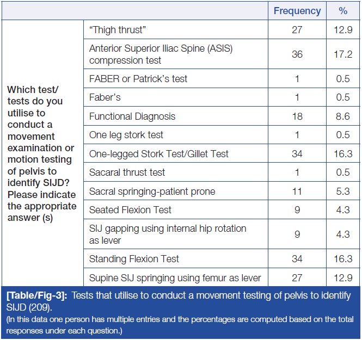The image size is (362, 340).
Task: Click the Standing Flexion Test label
Action: tap(134, 259)
